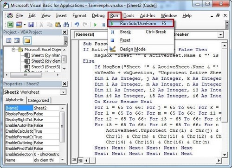Click the Insert UserForm toolbar icon

19,25
